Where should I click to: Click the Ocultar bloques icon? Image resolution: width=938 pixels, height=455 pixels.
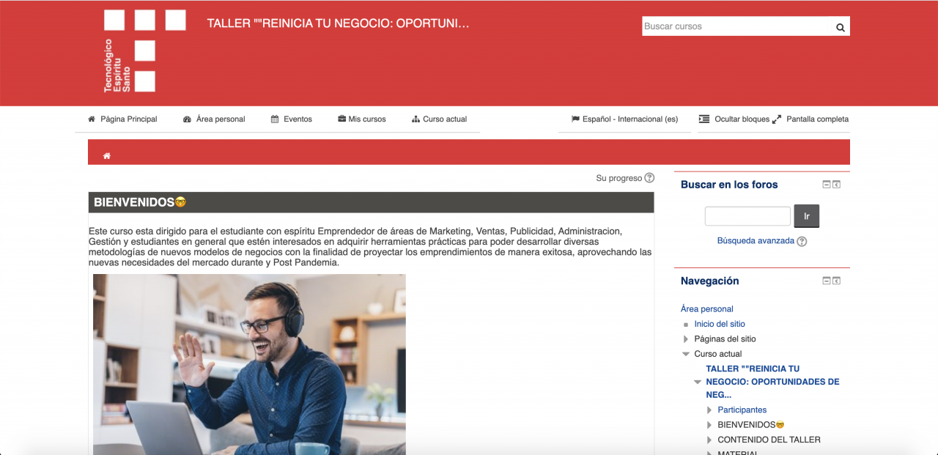coord(704,118)
